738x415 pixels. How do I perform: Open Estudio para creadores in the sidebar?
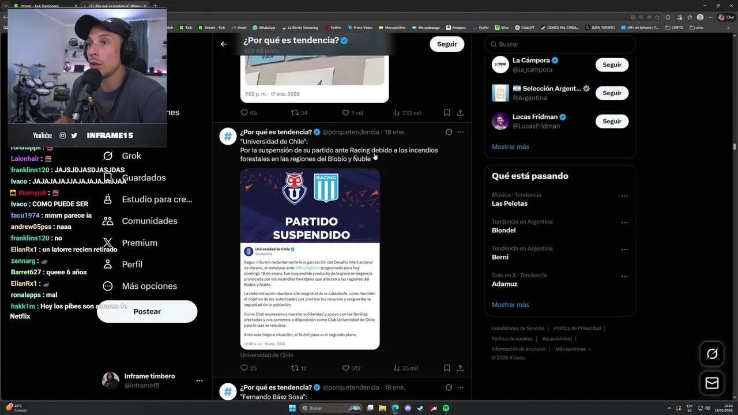click(x=147, y=199)
